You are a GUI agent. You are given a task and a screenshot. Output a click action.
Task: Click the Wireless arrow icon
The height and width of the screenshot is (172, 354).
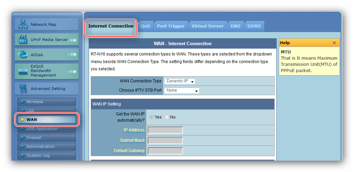23,102
